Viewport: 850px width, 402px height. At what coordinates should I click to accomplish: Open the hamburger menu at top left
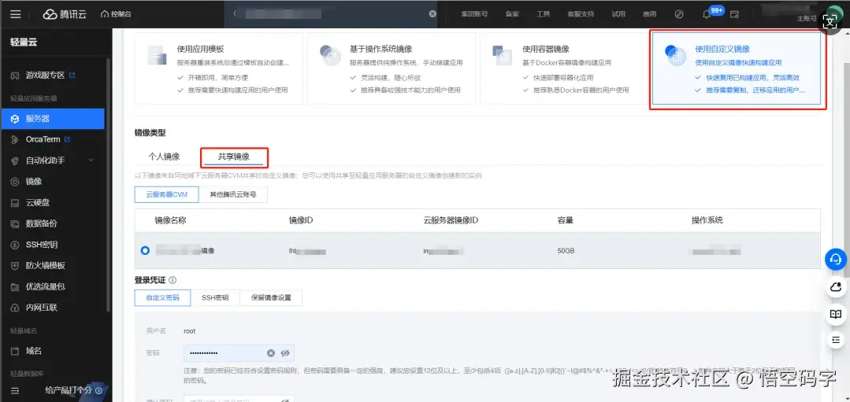(x=15, y=14)
